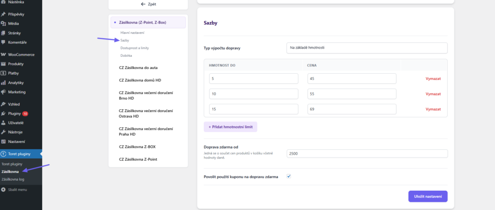Click price field containing 55
This screenshot has height=210, width=495.
(352, 94)
